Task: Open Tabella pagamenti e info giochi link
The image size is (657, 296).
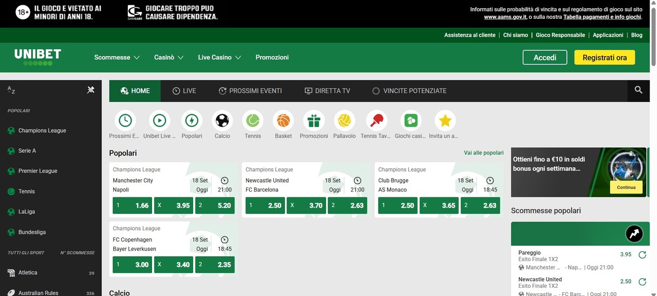Action: tap(602, 17)
